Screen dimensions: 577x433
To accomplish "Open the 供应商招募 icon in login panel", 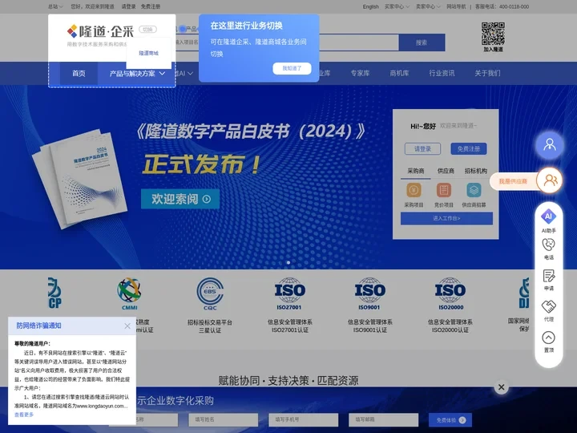I will (x=474, y=191).
